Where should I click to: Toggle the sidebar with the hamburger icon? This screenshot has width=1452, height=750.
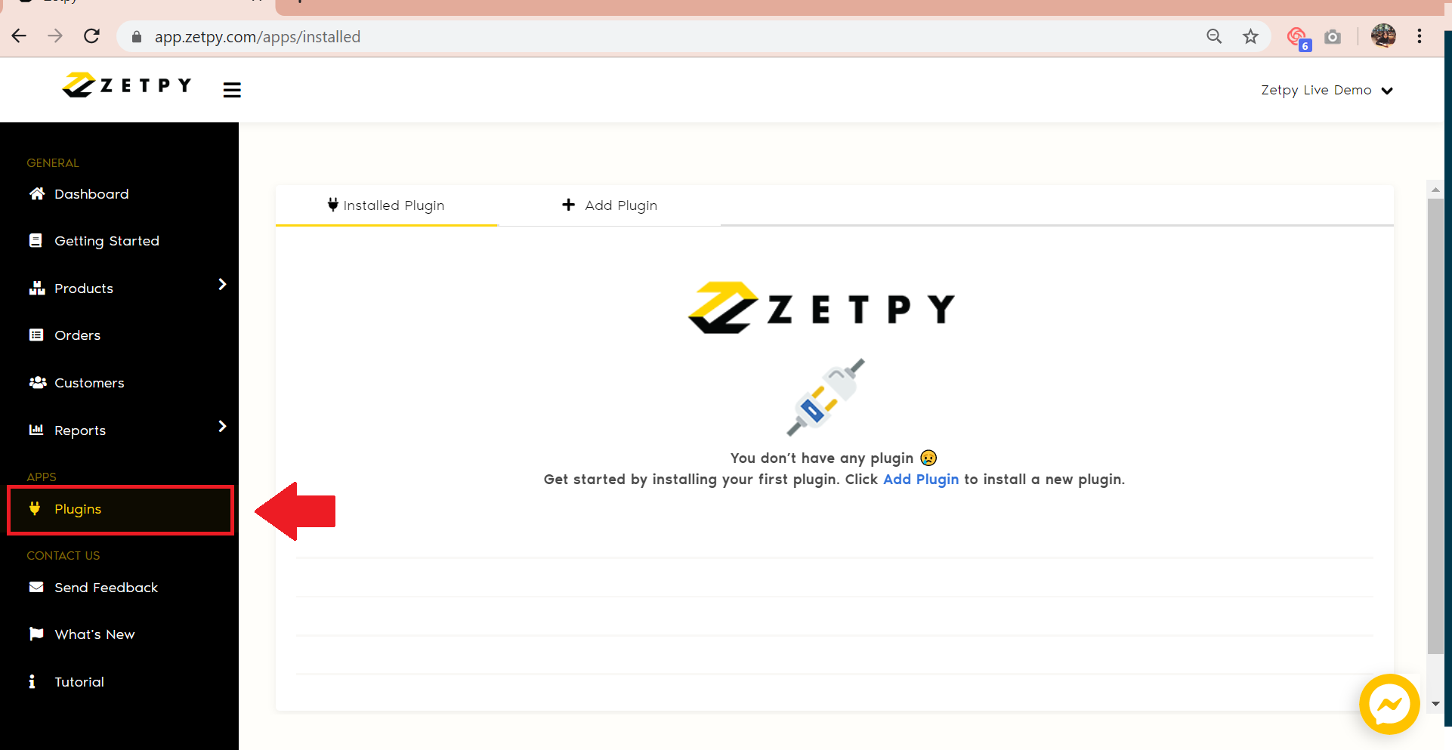[232, 90]
